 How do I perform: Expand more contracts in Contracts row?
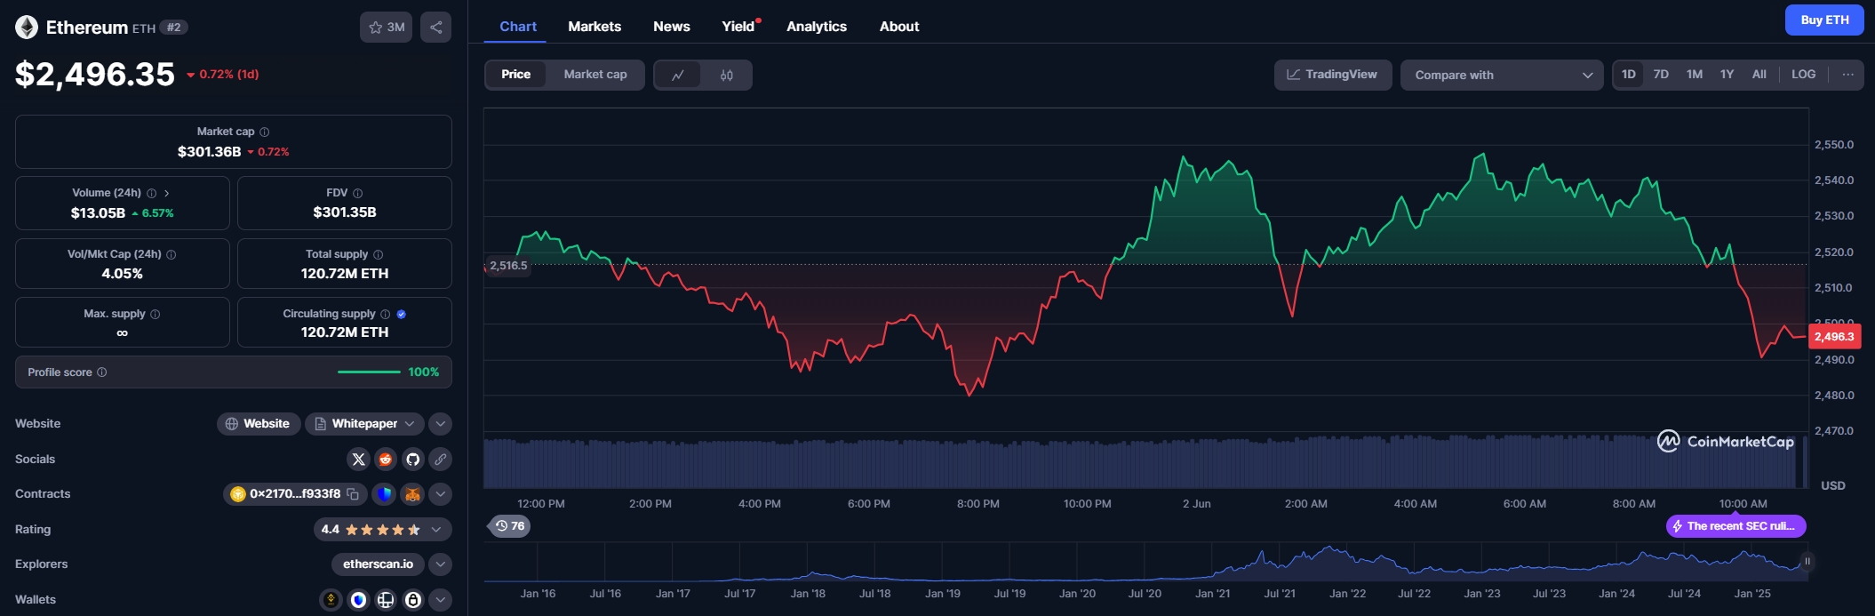(440, 494)
